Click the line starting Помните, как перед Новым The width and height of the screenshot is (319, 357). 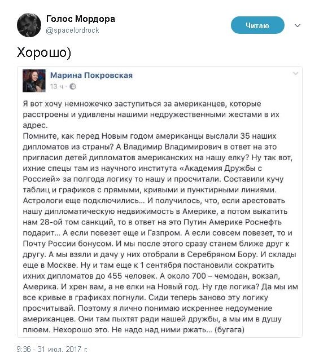[x=150, y=136]
